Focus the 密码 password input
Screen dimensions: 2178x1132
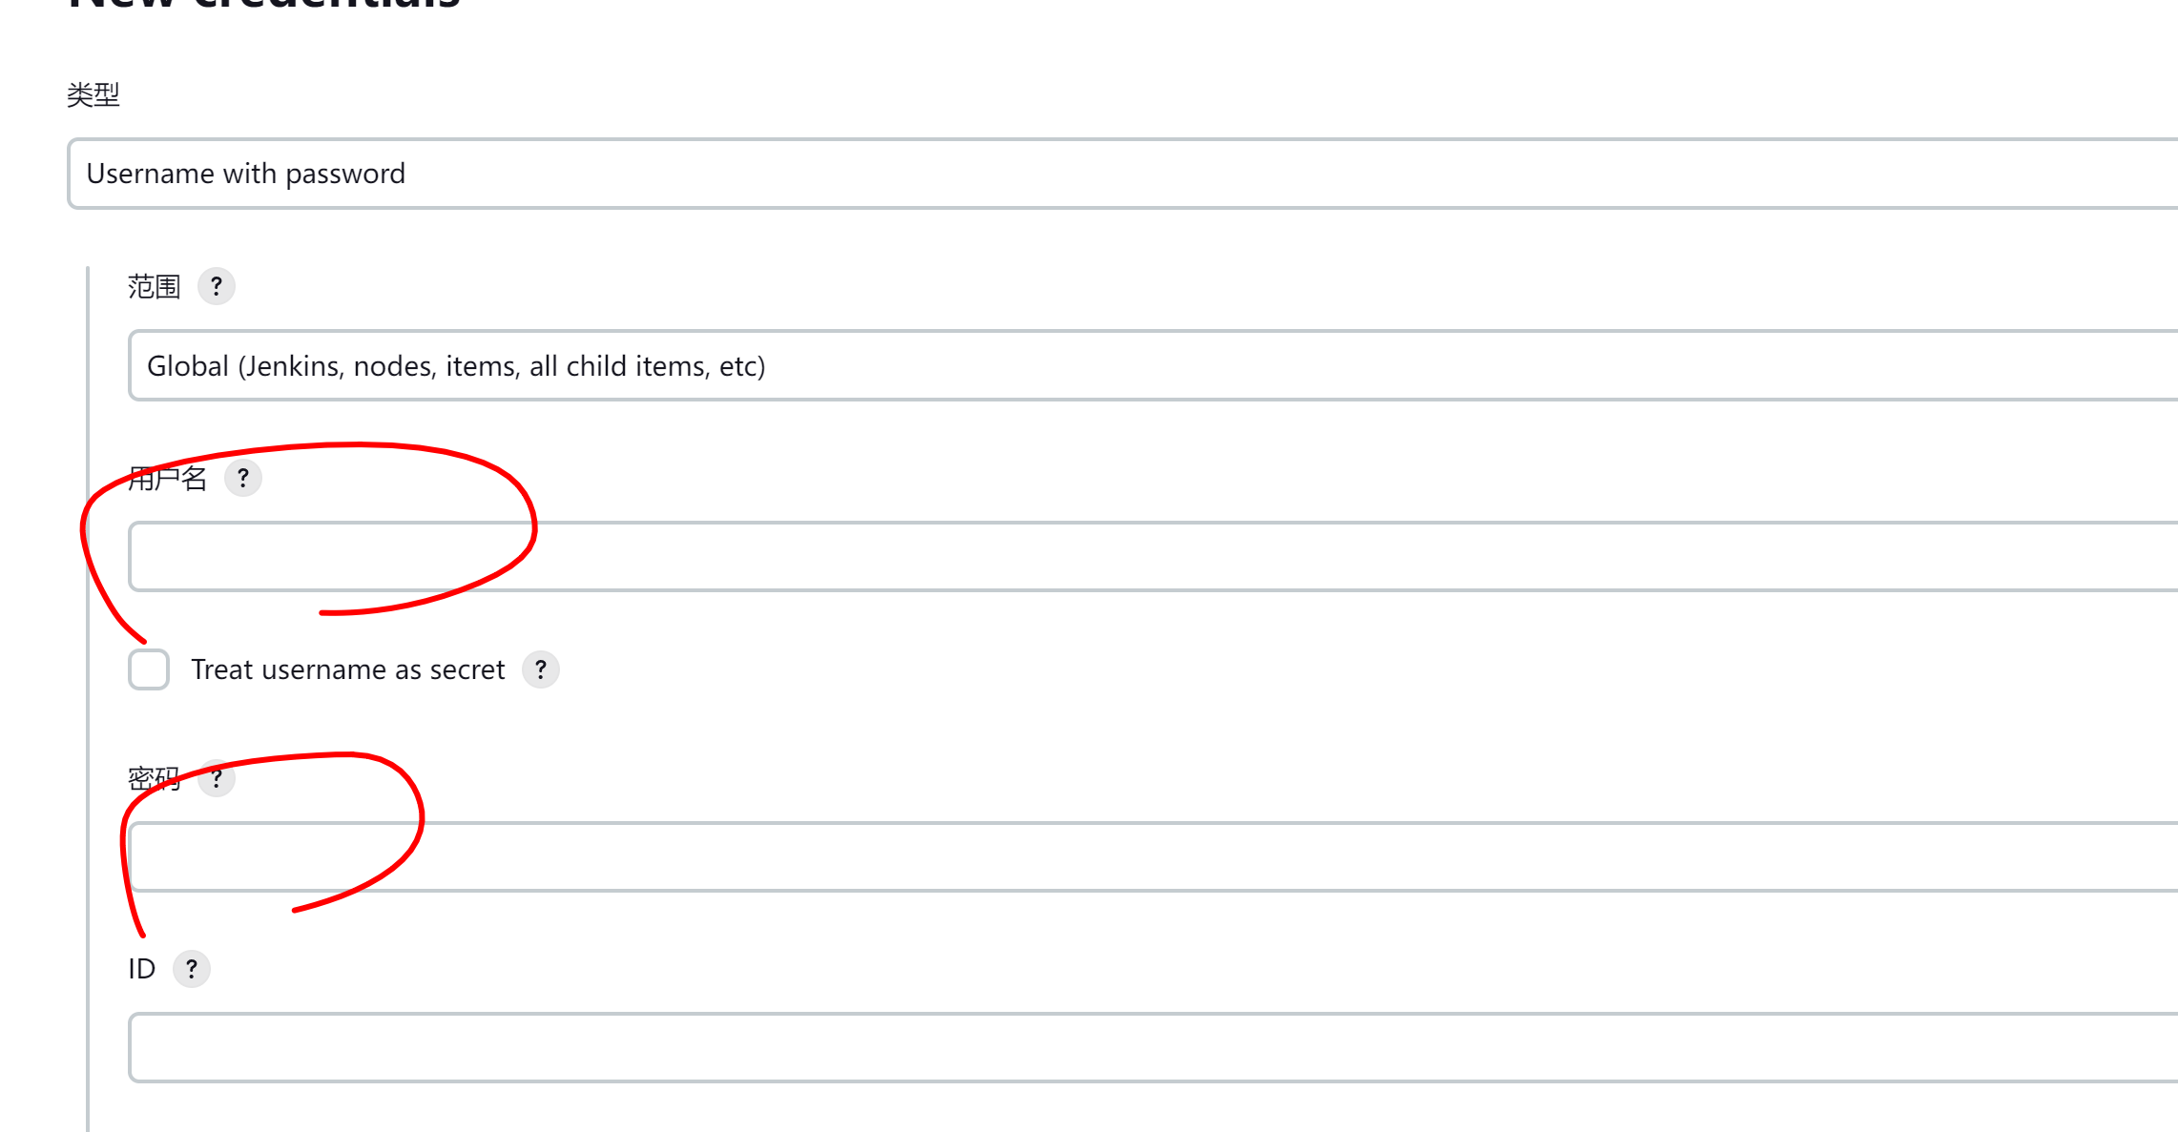[x=1152, y=856]
